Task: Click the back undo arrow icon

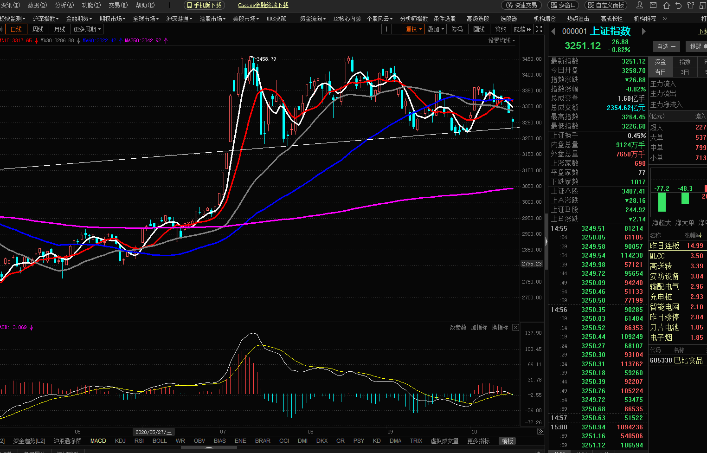Action: pos(678,6)
